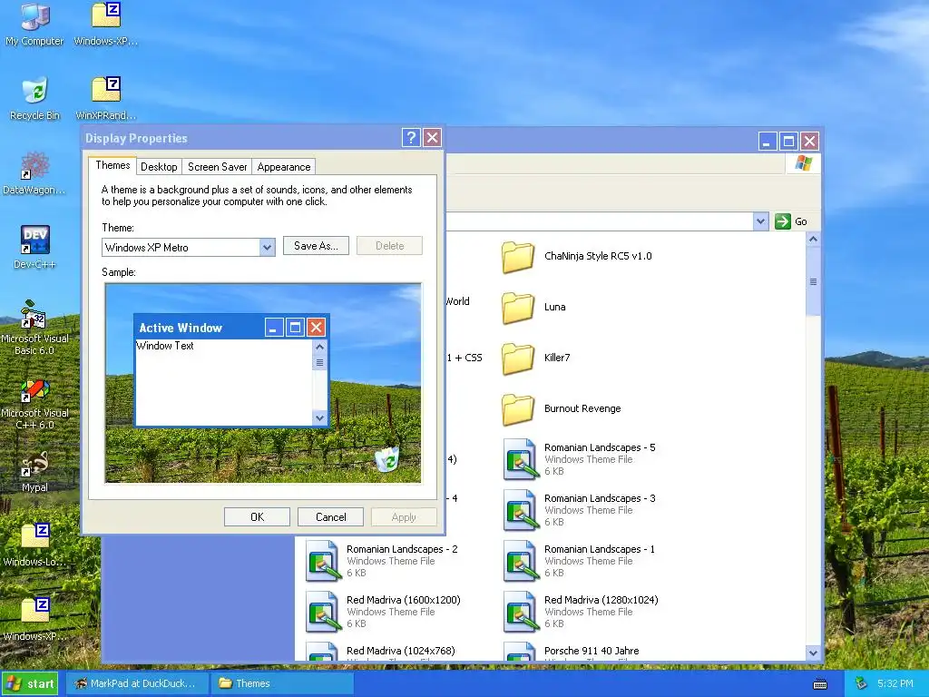
Task: Click the sample theme preview image
Action: 263,383
